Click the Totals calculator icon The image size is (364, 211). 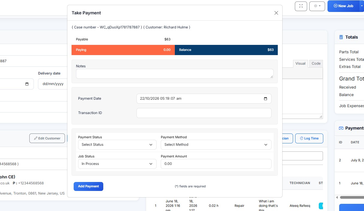coord(341,37)
